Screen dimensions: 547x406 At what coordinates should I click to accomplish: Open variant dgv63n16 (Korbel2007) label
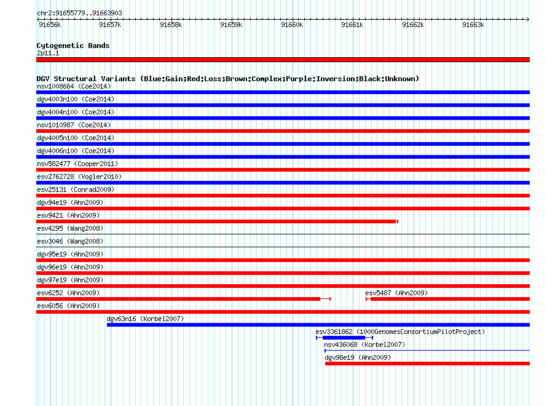point(145,319)
